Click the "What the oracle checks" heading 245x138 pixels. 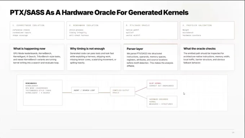(x=199, y=49)
